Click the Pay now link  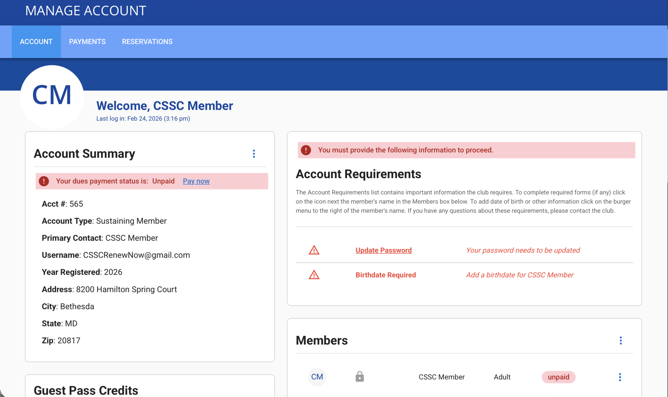coord(196,181)
